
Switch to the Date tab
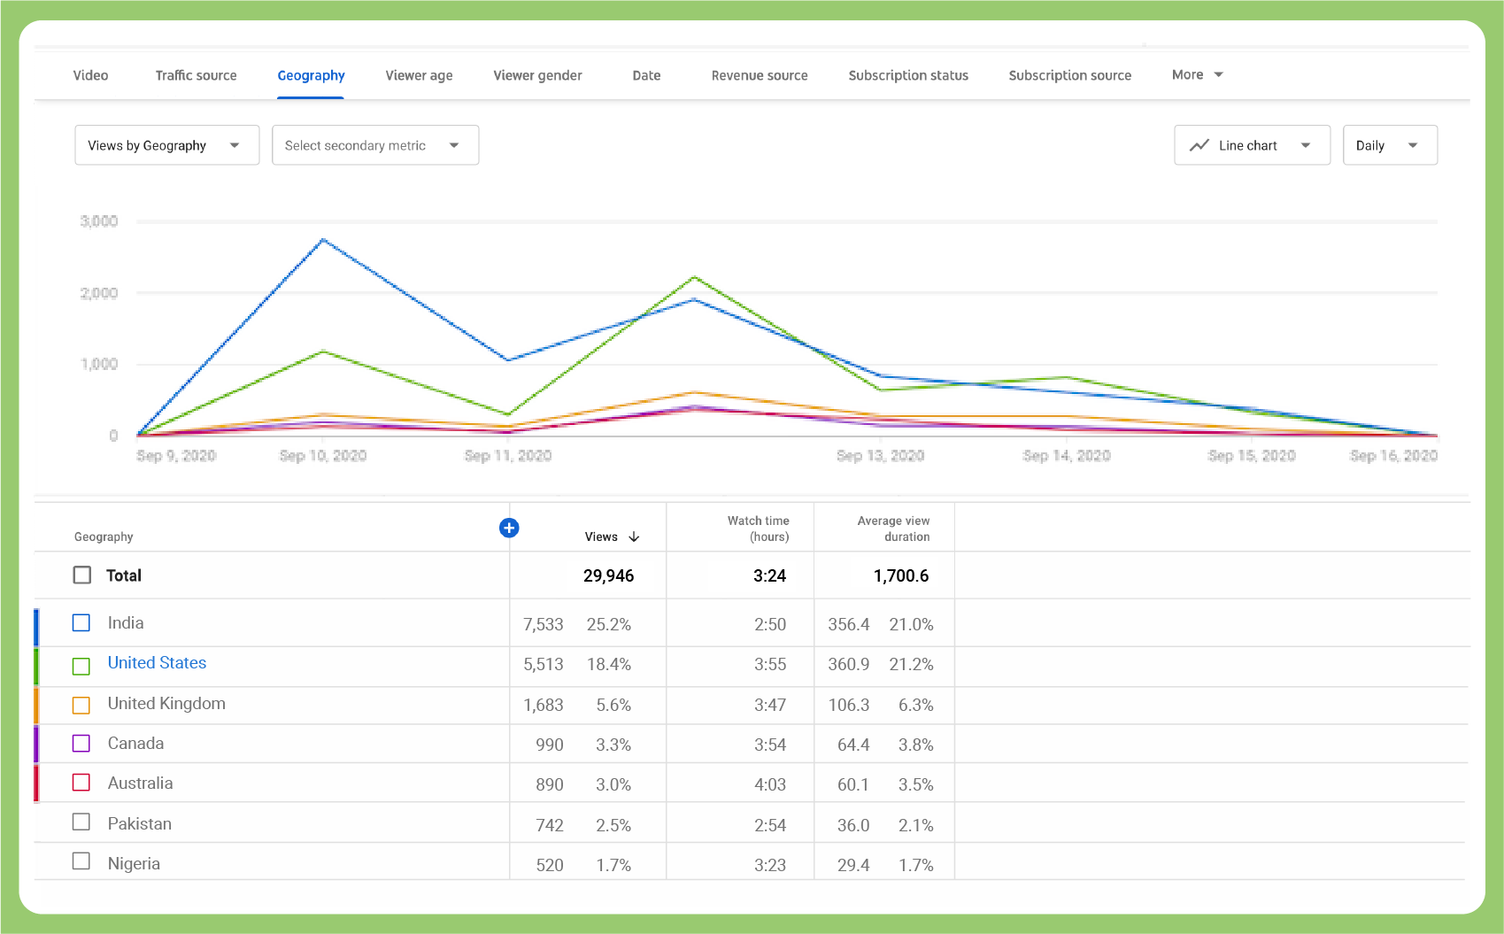tap(646, 75)
